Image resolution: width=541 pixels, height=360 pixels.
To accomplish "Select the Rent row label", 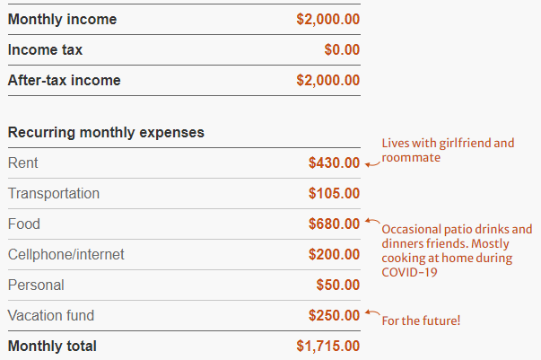I will (22, 162).
